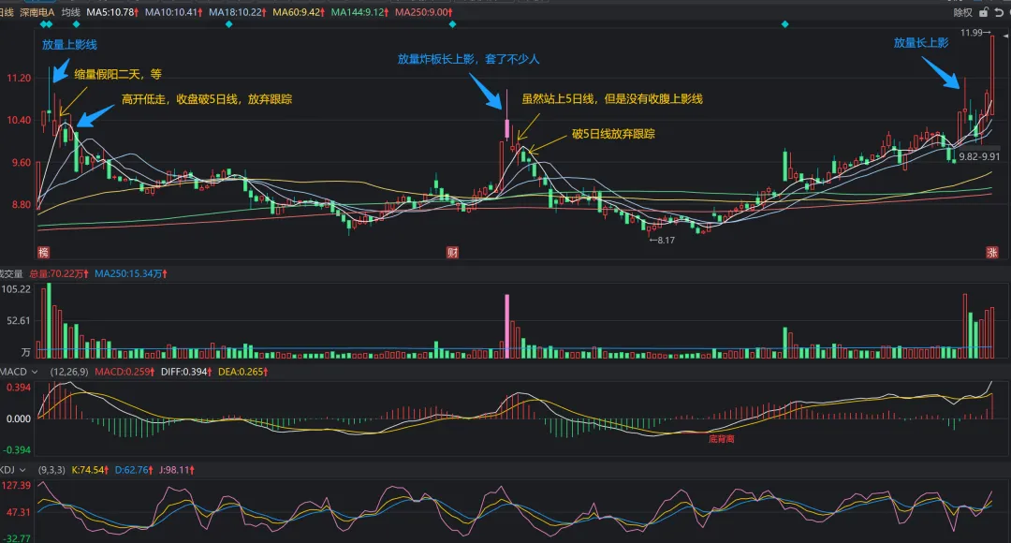
Task: Click the 深南电A stock name
Action: click(x=37, y=12)
